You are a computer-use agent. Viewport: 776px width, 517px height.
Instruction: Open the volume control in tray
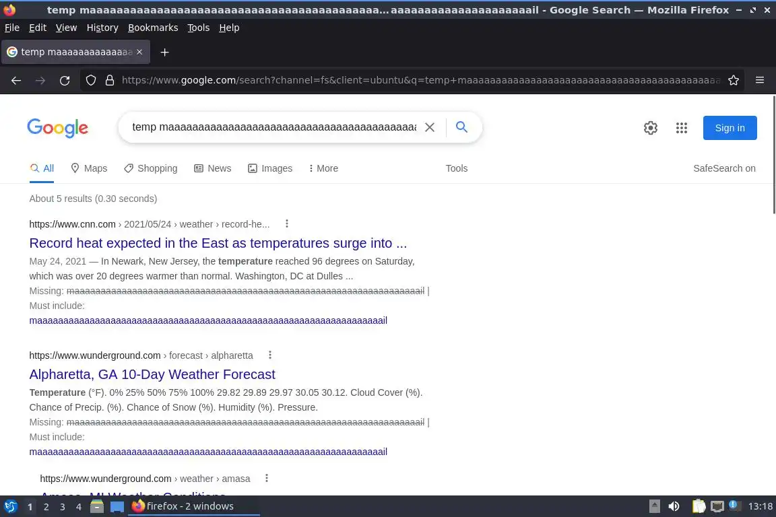[x=674, y=506]
